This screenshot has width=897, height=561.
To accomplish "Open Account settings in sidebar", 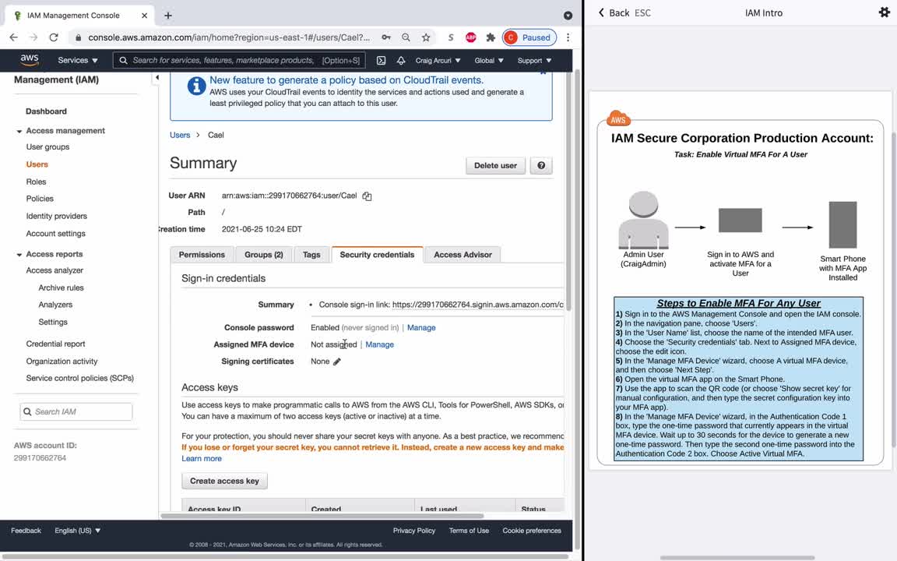I will (55, 234).
